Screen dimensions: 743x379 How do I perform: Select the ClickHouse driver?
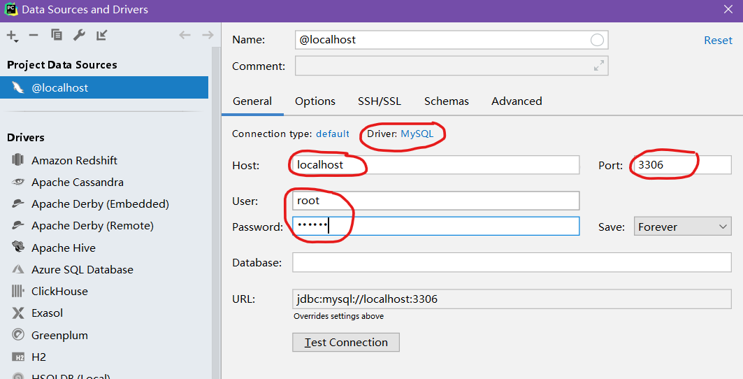(59, 292)
